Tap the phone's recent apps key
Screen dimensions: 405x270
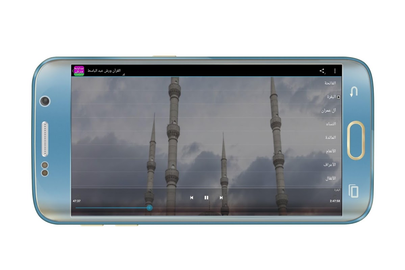coord(353,191)
